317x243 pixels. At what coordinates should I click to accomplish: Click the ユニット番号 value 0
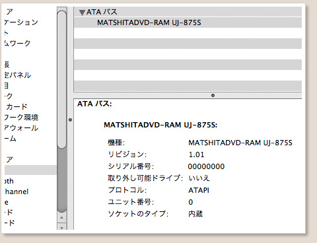tap(191, 202)
